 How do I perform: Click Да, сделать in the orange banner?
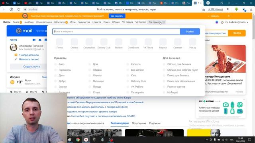(x=117, y=16)
